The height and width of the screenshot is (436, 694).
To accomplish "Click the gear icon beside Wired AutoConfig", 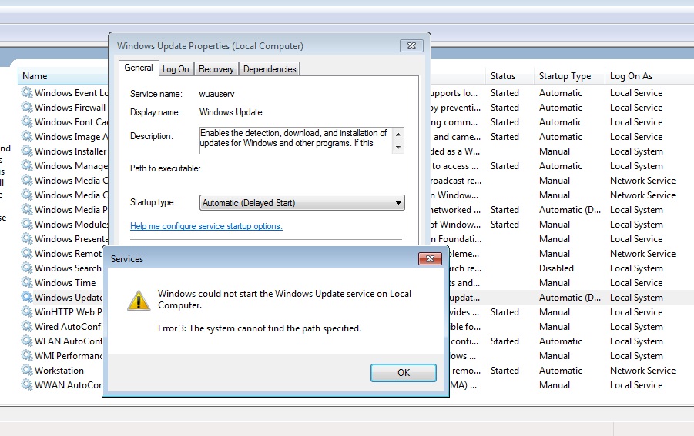I will click(27, 327).
